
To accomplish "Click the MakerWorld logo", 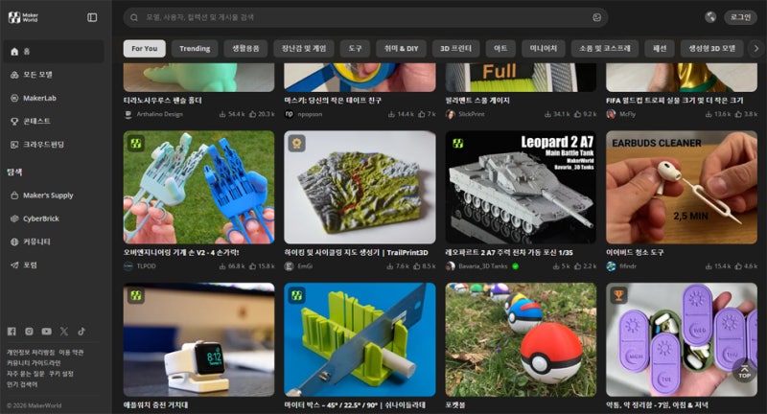I will click(x=23, y=17).
